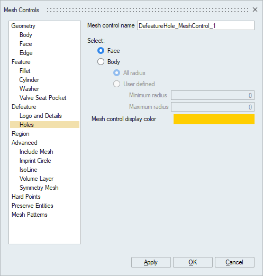Choose Volume Layer in the list

coord(37,179)
